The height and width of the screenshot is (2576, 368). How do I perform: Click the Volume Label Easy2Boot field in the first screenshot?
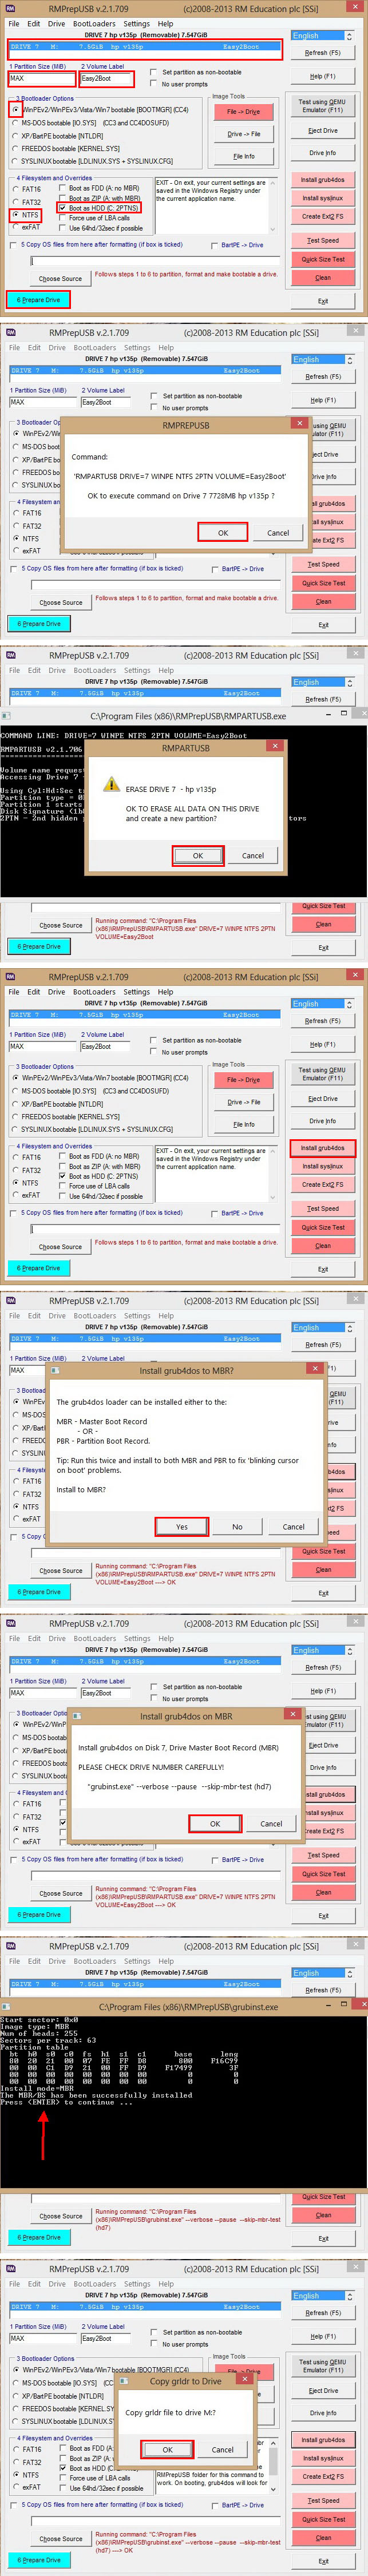pos(105,78)
